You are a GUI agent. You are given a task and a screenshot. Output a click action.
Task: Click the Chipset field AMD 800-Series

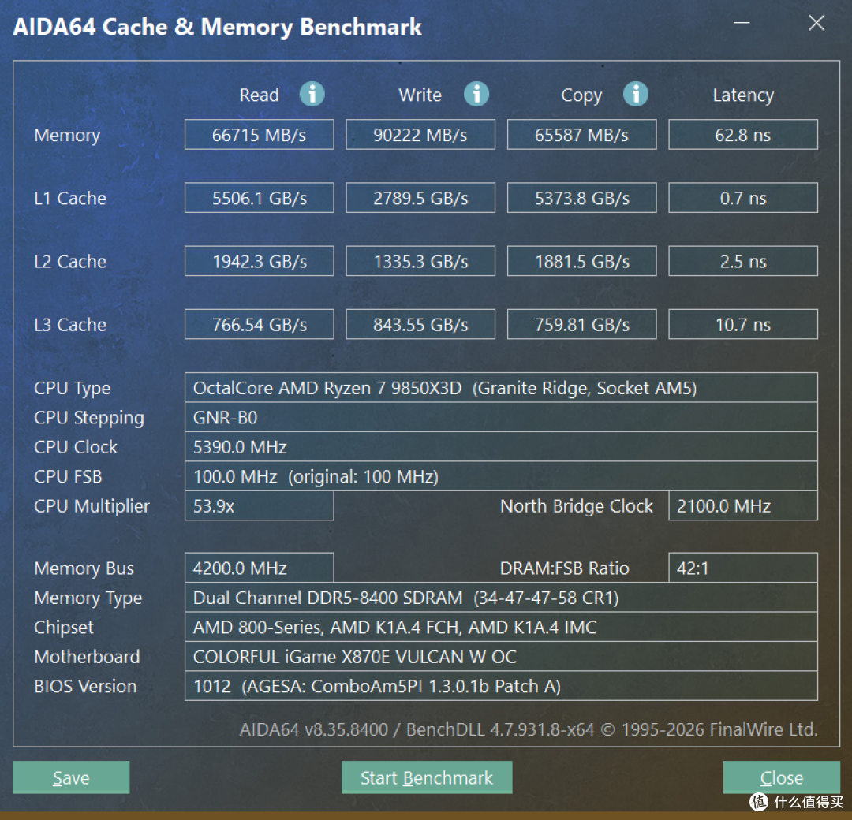pyautogui.click(x=501, y=627)
